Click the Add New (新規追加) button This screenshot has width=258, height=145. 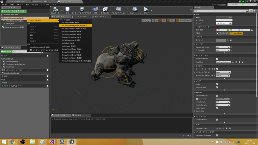pos(6,52)
